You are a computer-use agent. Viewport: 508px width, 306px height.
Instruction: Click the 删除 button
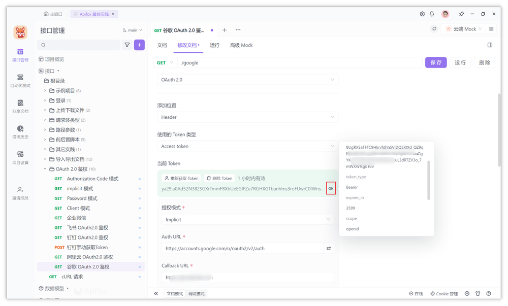tap(484, 62)
